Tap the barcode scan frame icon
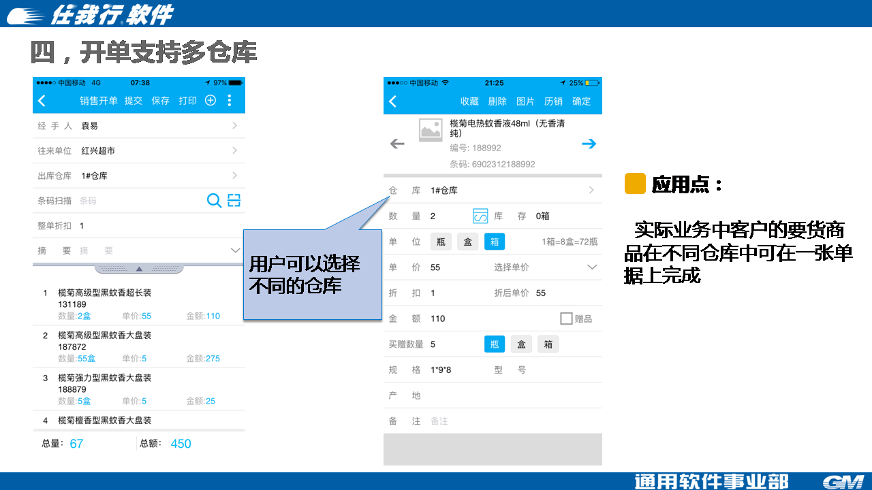The image size is (872, 490). pos(234,200)
